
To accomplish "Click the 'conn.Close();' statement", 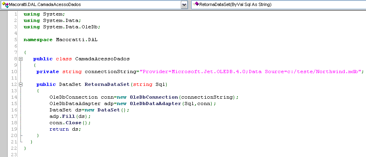I will [x=70, y=123].
